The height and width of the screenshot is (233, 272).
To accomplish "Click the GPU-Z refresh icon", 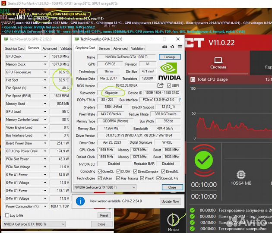I will (x=172, y=47).
